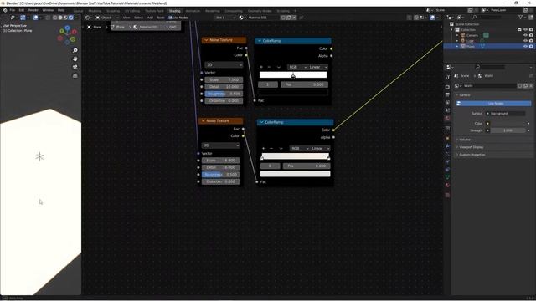This screenshot has width=536, height=301.
Task: Open the 3D dimensions dropdown on upper Noise Texture
Action: [x=224, y=65]
